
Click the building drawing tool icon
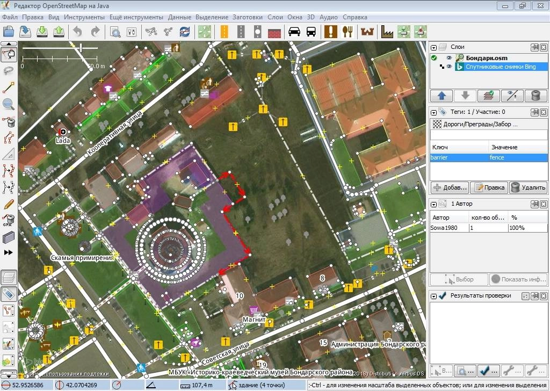[9, 237]
